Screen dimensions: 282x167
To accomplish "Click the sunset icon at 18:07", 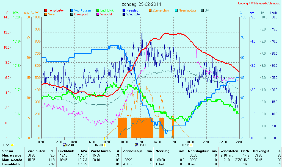I will [191, 145].
